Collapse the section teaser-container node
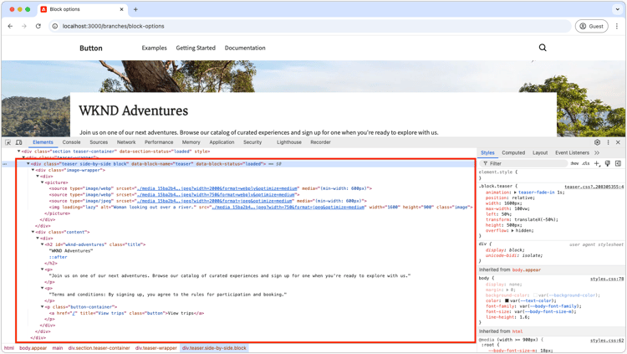Viewport: 627px width, 354px height. [x=18, y=151]
